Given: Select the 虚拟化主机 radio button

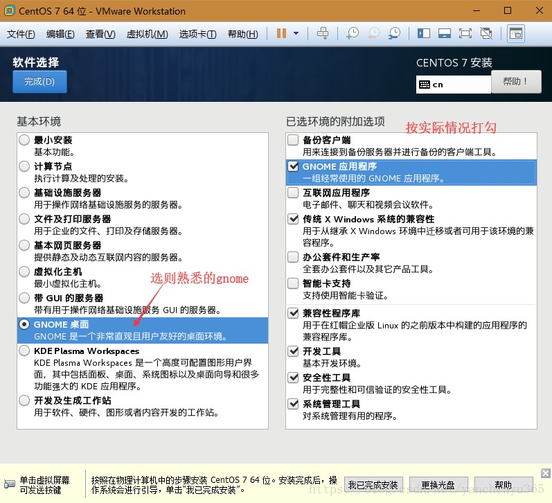Looking at the screenshot, I should [x=24, y=272].
